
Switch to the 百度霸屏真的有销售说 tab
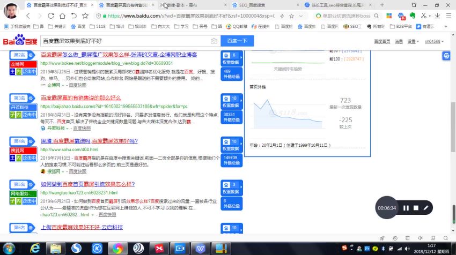[127, 5]
